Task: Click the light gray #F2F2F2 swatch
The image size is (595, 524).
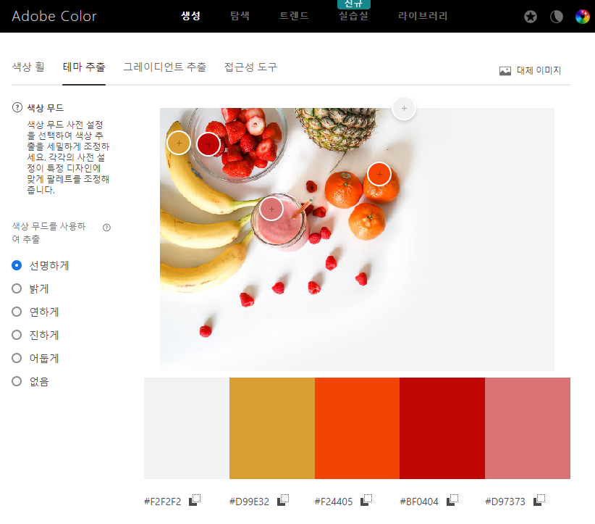Action: [187, 428]
